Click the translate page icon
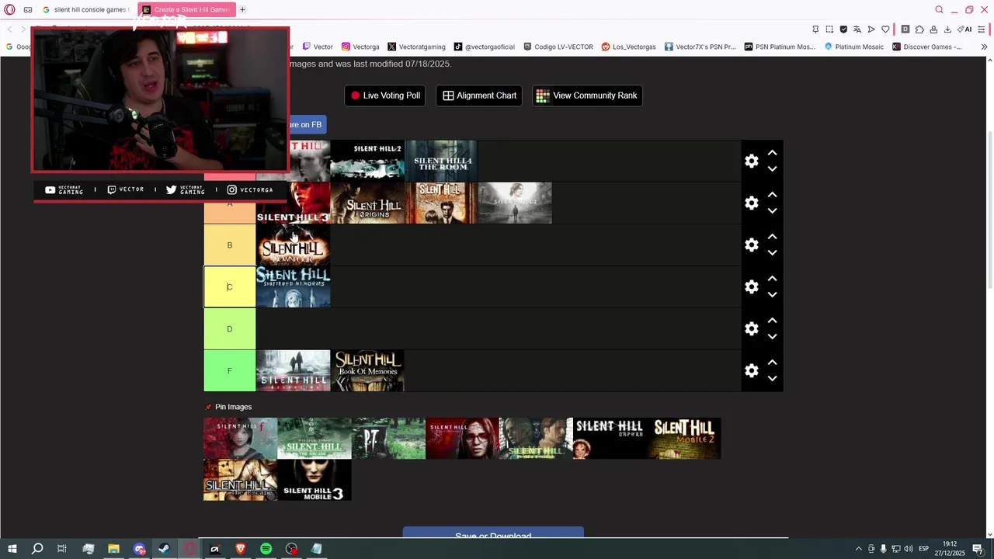The width and height of the screenshot is (994, 559). click(857, 30)
